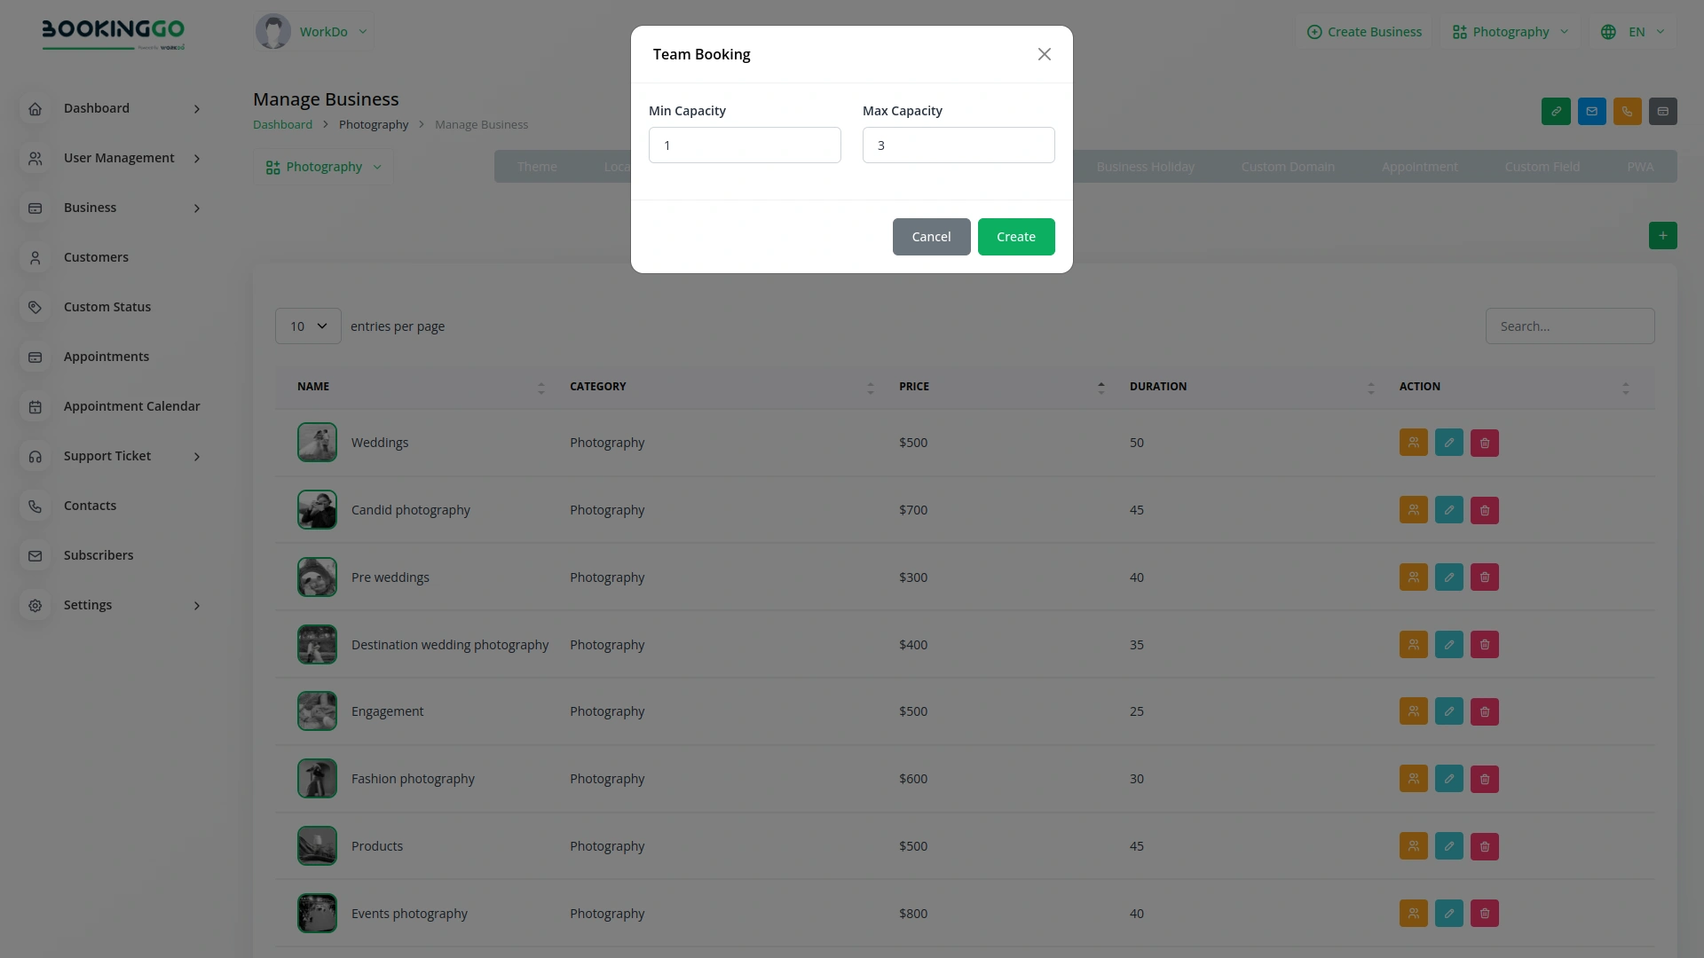Screen dimensions: 1704x958
Task: Toggle sorting on the PRICE column
Action: 1100,387
